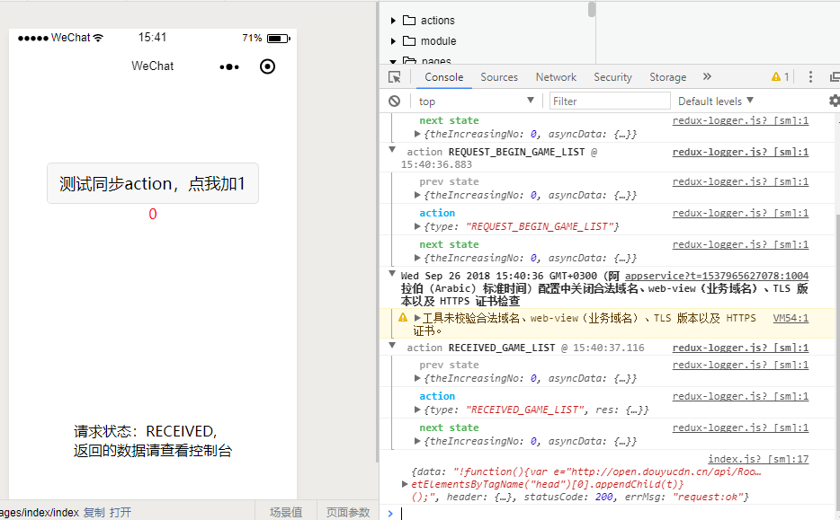The image size is (840, 520).
Task: Open the VM54:1 source link
Action: (791, 318)
